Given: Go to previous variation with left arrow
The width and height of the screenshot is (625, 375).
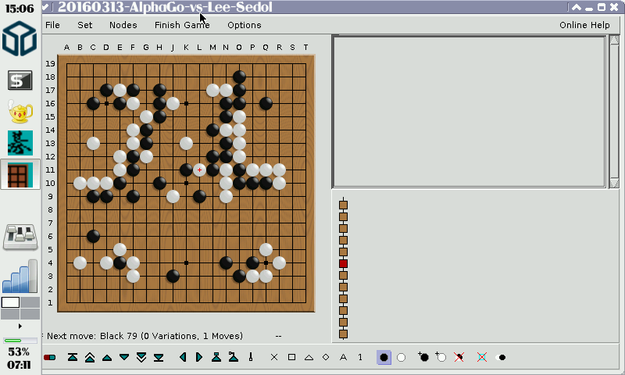Looking at the screenshot, I should (183, 357).
